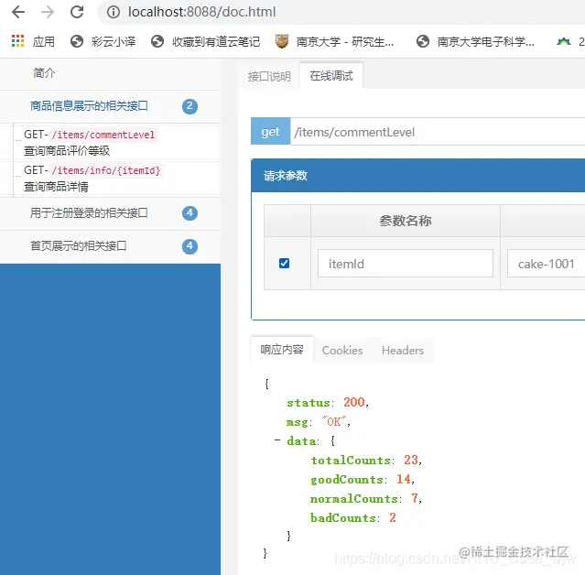585x575 pixels.
Task: Open the 彩云小译 bookmark
Action: pos(103,41)
